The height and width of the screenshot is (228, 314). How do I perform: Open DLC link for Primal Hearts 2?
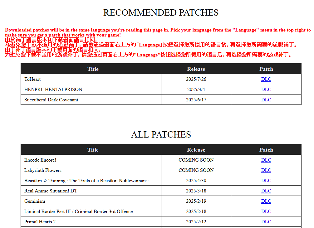[x=266, y=222]
